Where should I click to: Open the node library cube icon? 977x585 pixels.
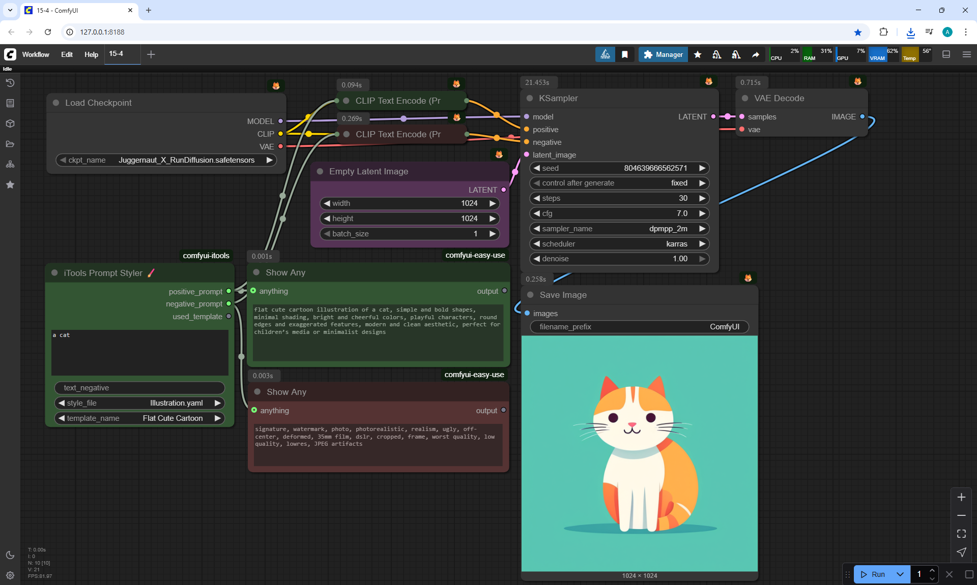coord(10,124)
